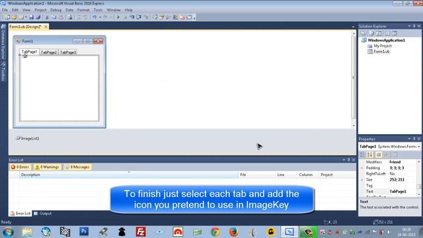Click the Copy toolbar icon

[54, 17]
